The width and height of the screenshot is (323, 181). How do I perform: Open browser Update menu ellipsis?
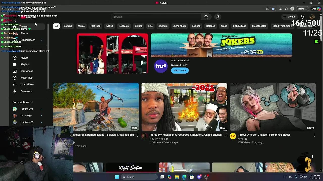click(307, 9)
